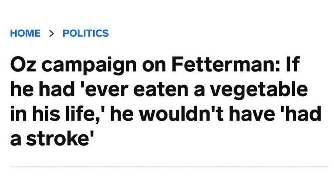Click the HOME breadcrumb link

pos(25,33)
